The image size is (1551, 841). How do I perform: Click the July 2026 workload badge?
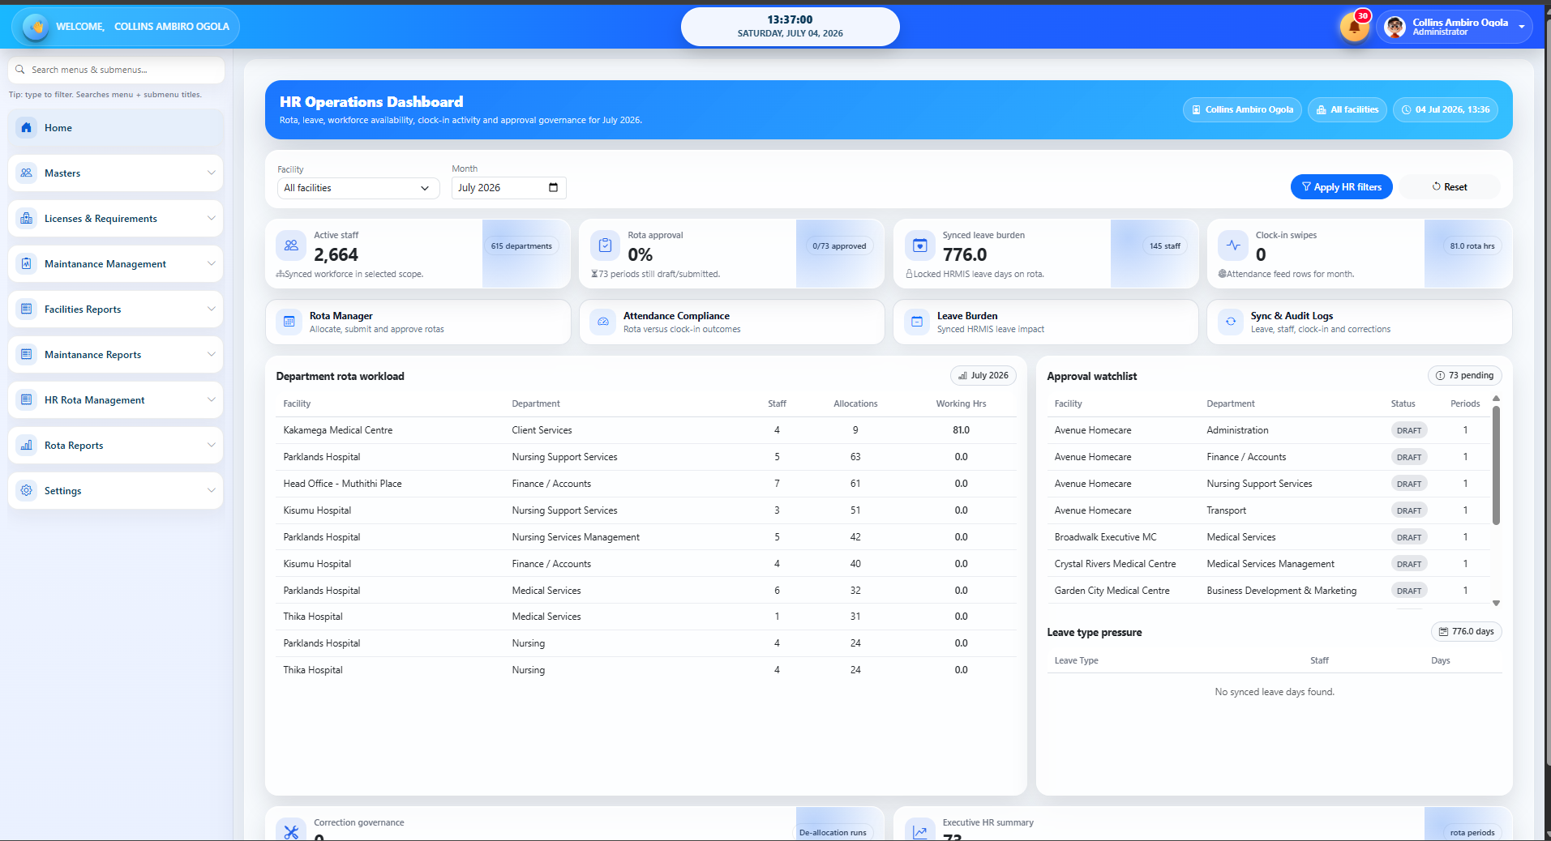point(983,375)
